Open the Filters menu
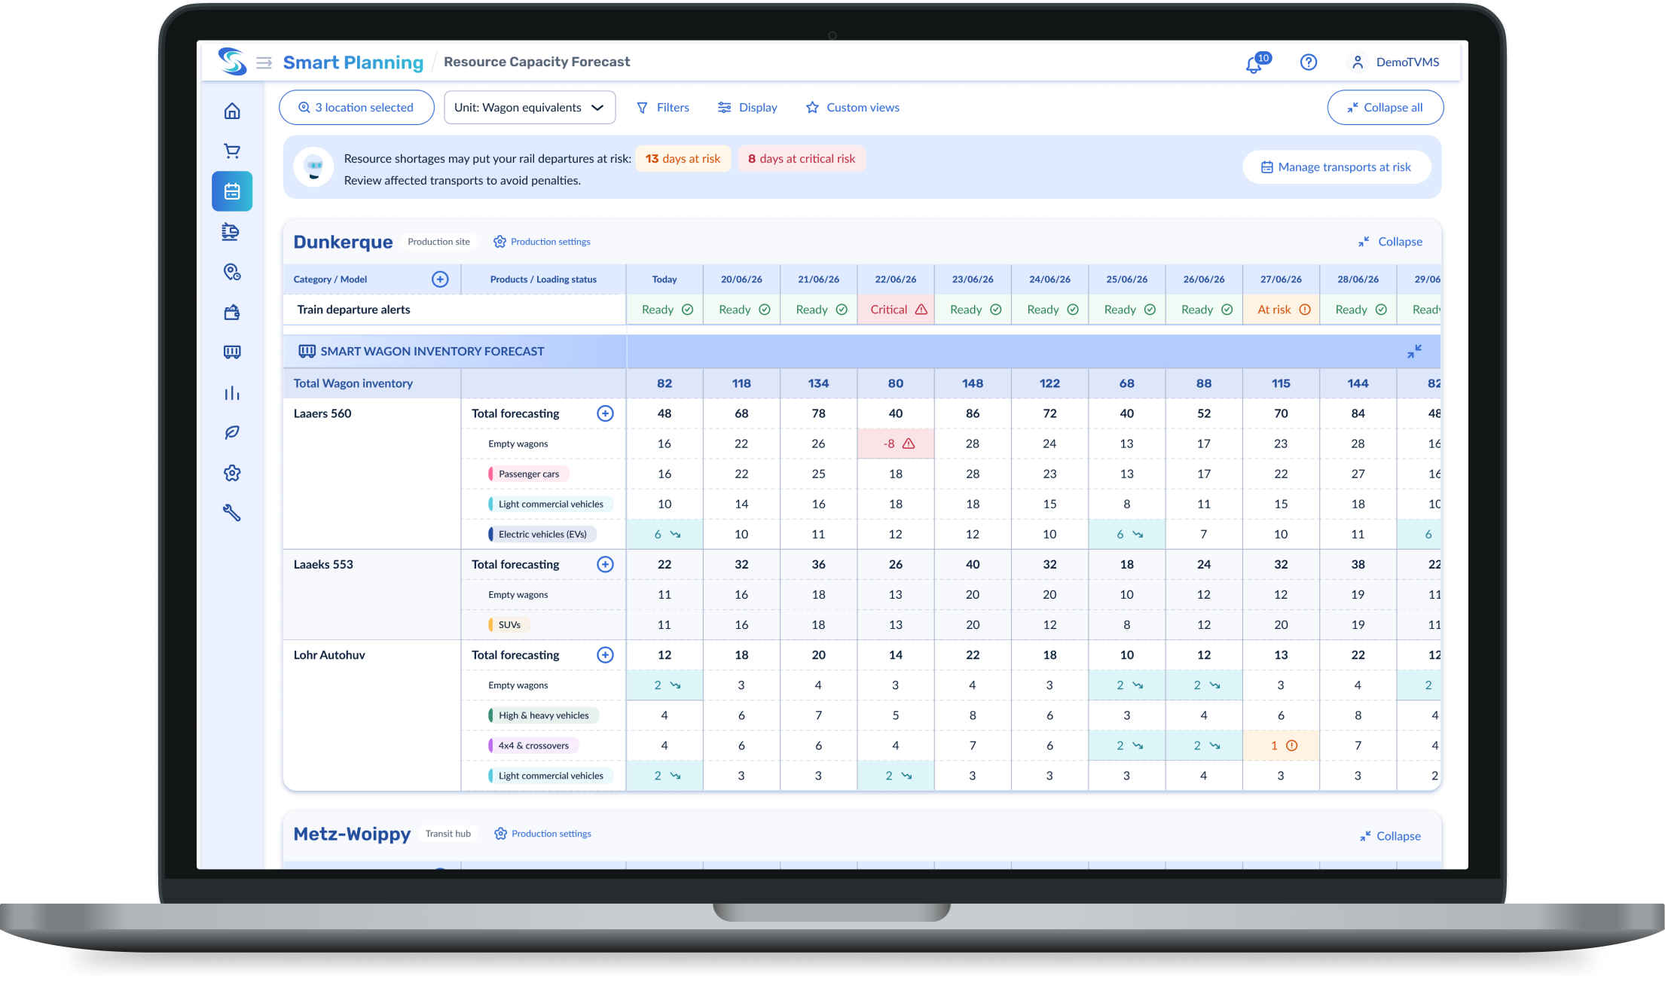Viewport: 1665px width, 982px height. (x=663, y=108)
